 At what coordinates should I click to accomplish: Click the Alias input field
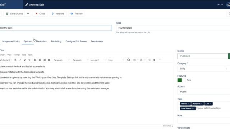(x=173, y=28)
